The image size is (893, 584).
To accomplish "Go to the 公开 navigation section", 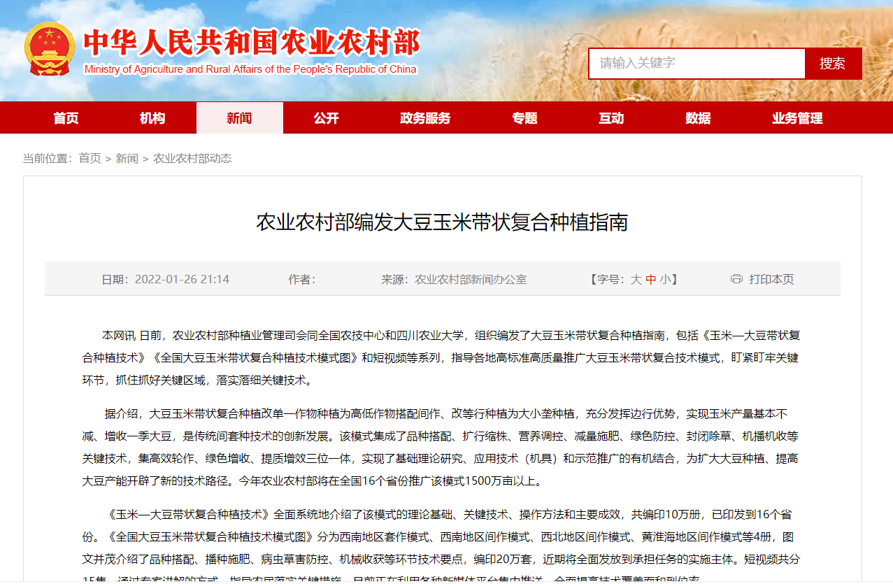I will pos(326,118).
